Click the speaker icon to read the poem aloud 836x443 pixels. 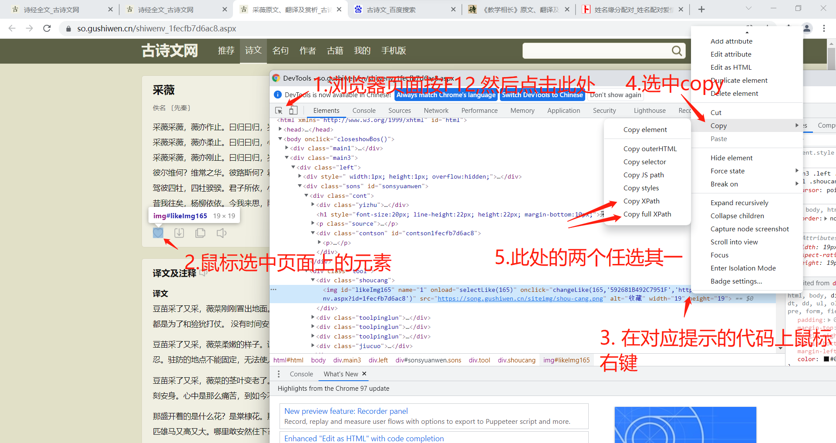pyautogui.click(x=221, y=233)
